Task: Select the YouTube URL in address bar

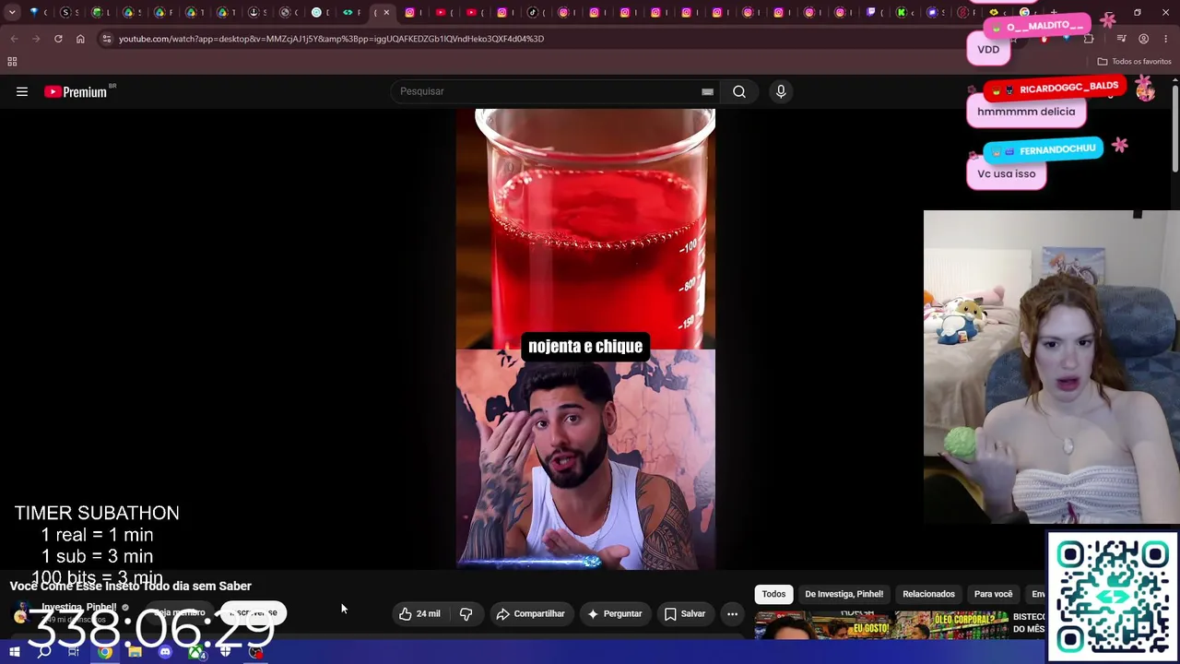Action: click(331, 39)
